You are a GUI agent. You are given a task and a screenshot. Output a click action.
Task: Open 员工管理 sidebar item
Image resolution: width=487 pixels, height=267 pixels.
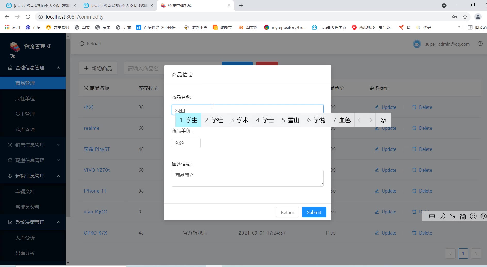33,114
